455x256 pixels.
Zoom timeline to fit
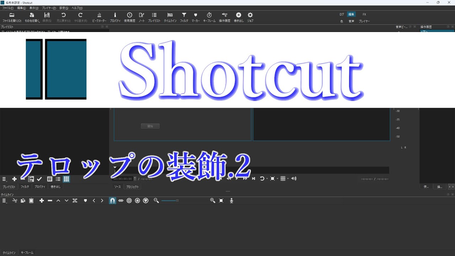click(221, 201)
